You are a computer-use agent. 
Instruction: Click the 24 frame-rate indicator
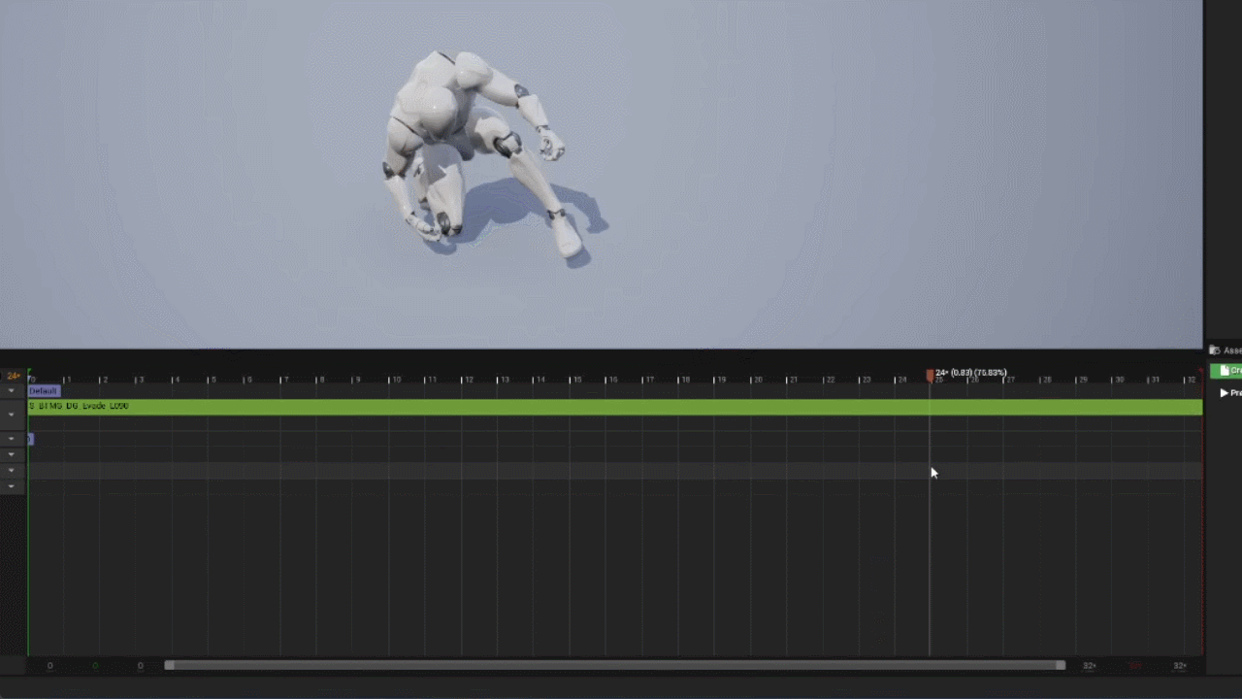coord(14,375)
